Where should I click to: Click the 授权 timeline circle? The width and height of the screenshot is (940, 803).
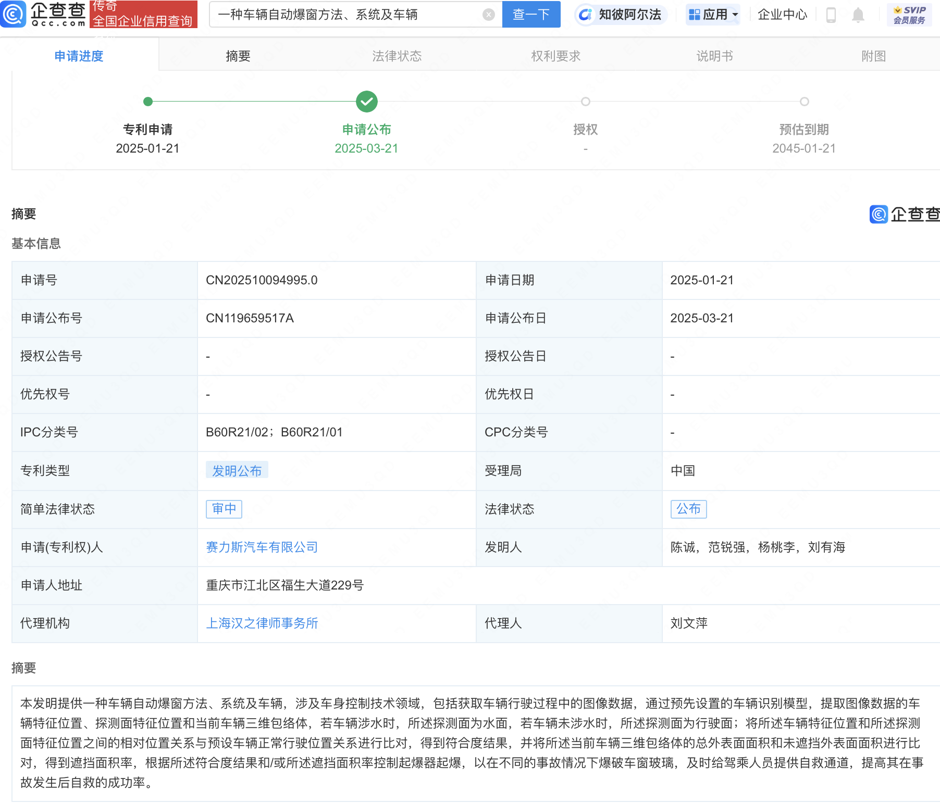pyautogui.click(x=586, y=102)
